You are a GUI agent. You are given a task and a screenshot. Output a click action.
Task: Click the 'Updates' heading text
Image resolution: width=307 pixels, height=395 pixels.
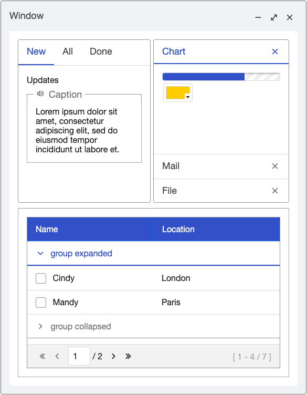[x=43, y=80]
